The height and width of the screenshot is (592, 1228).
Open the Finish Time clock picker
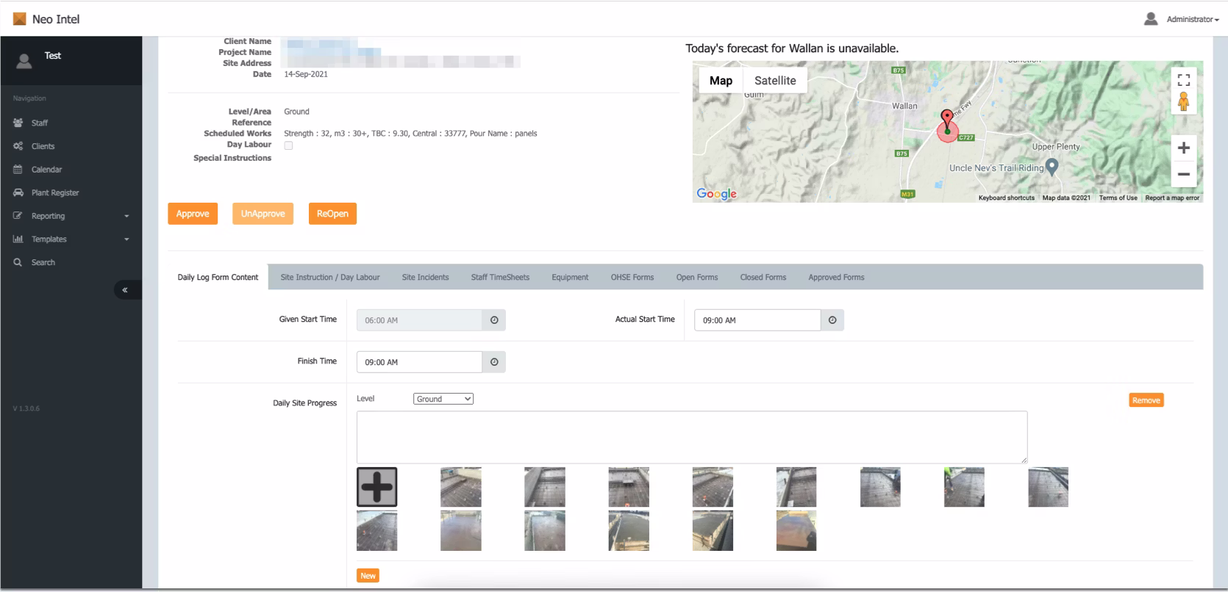tap(493, 362)
